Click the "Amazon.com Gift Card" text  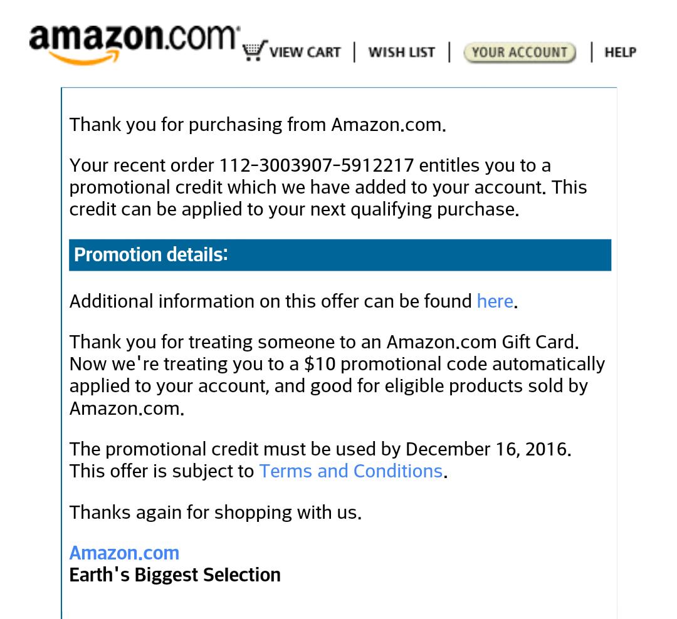pos(480,342)
